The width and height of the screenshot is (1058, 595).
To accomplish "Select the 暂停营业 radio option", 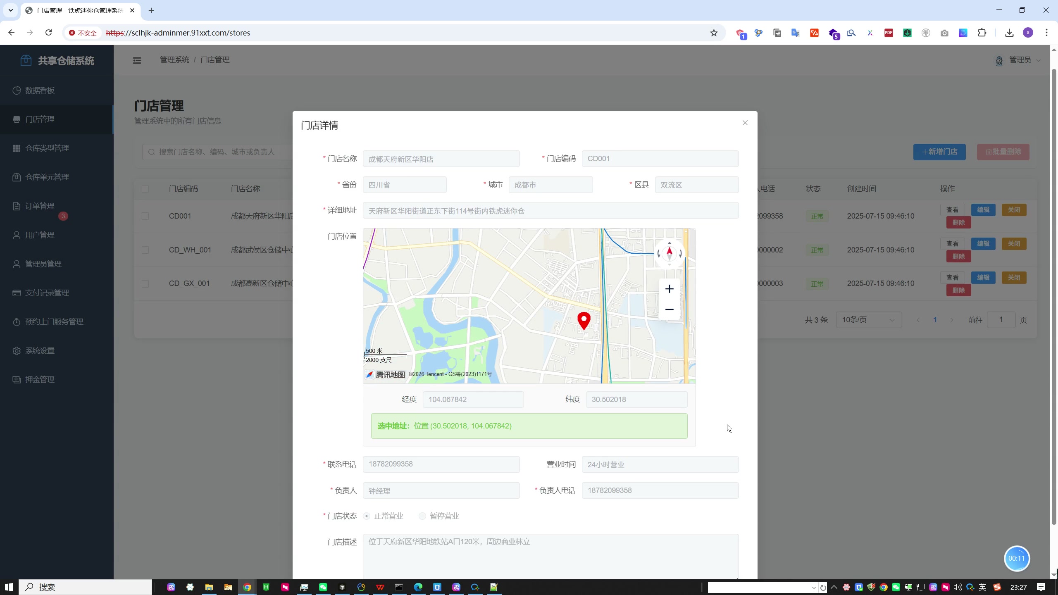I will tap(422, 516).
